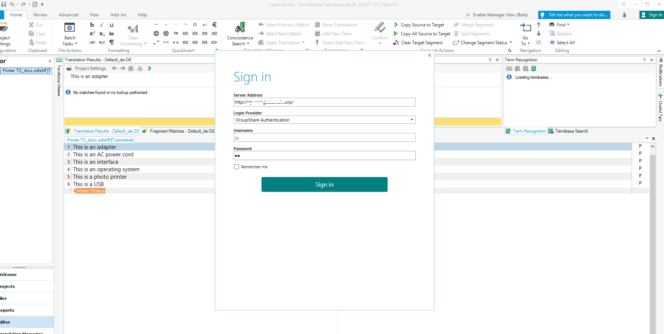
Task: Open Concordance Search tool
Action: pyautogui.click(x=240, y=33)
